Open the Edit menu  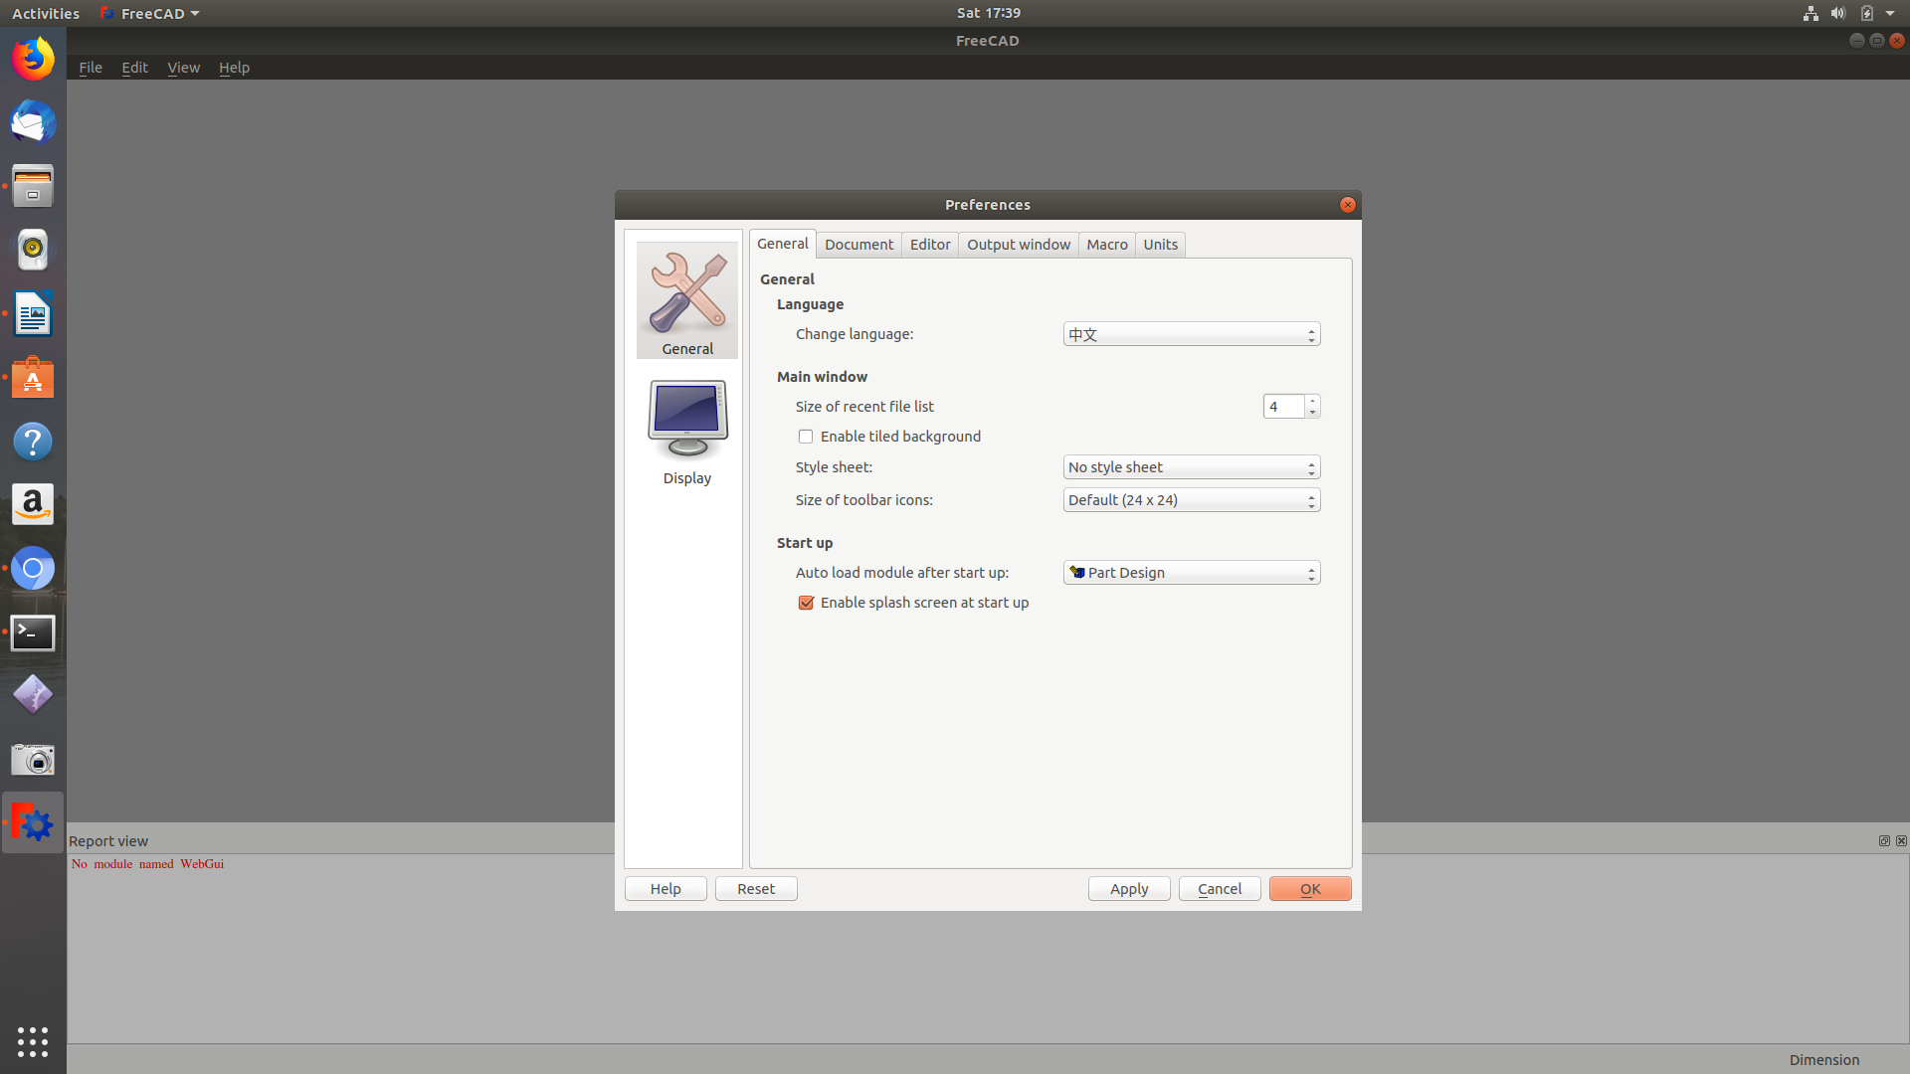click(134, 68)
